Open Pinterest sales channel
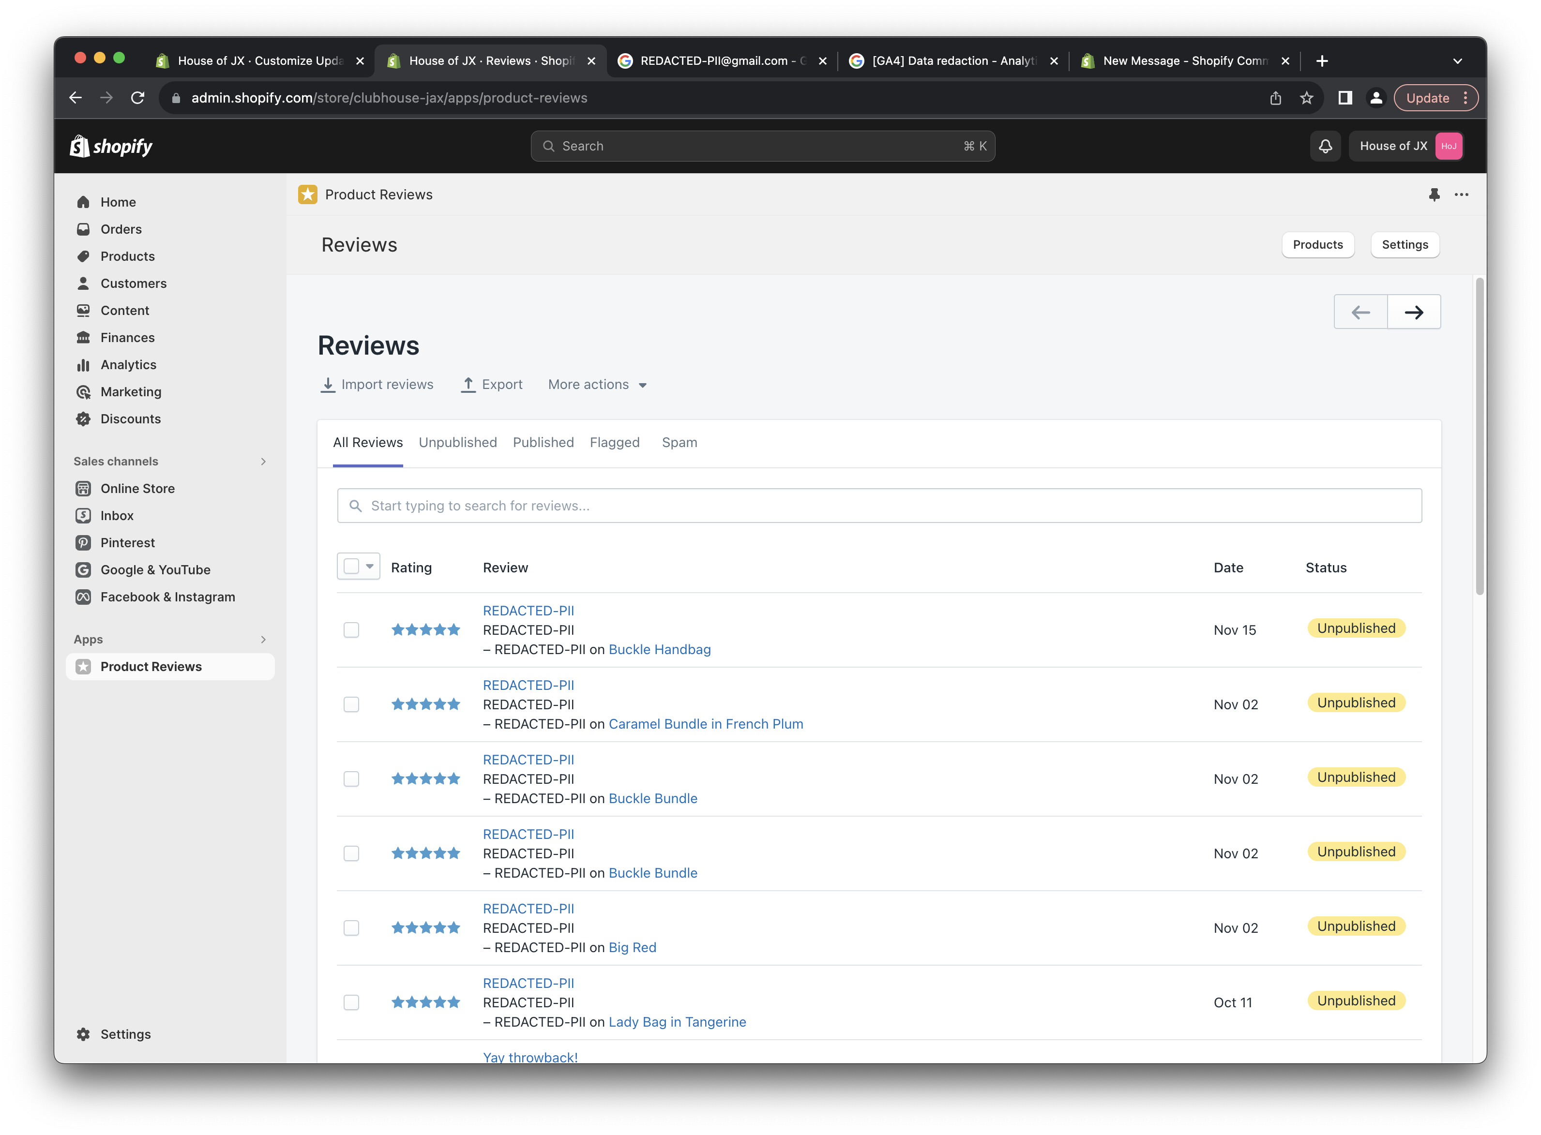The height and width of the screenshot is (1135, 1541). point(127,543)
